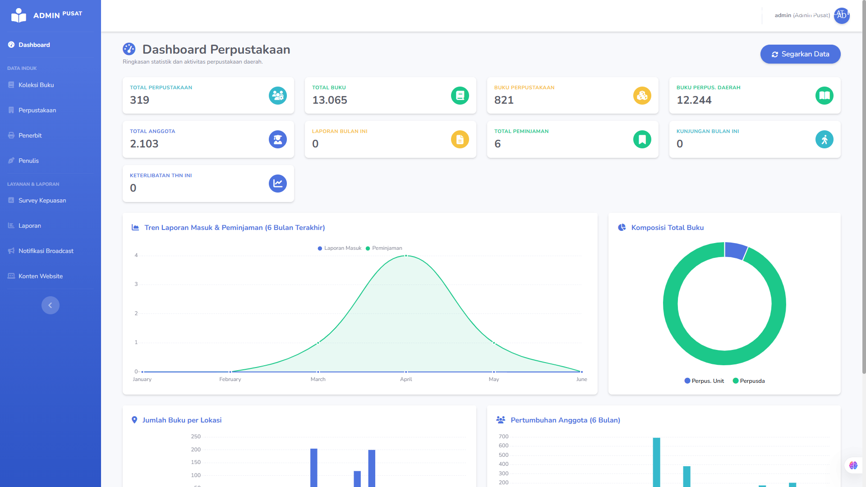
Task: Open the Laporan menu item
Action: (x=51, y=225)
